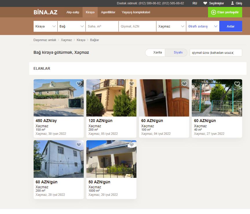Click the Axtar search button
The height and width of the screenshot is (214, 250).
click(231, 26)
